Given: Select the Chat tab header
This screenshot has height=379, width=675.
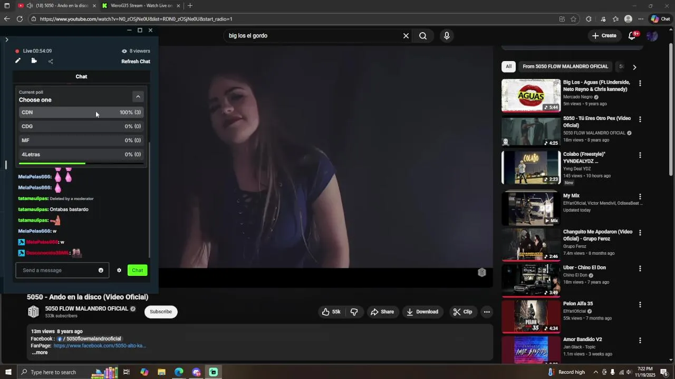Looking at the screenshot, I should (81, 77).
